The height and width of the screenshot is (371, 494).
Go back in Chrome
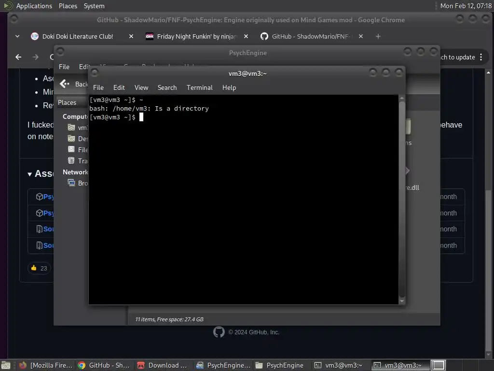click(19, 57)
